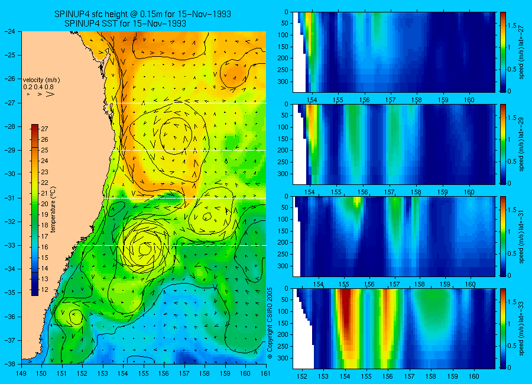The image size is (532, 384).
Task: Click the 149 longitude label under the map
Action: [x=21, y=373]
